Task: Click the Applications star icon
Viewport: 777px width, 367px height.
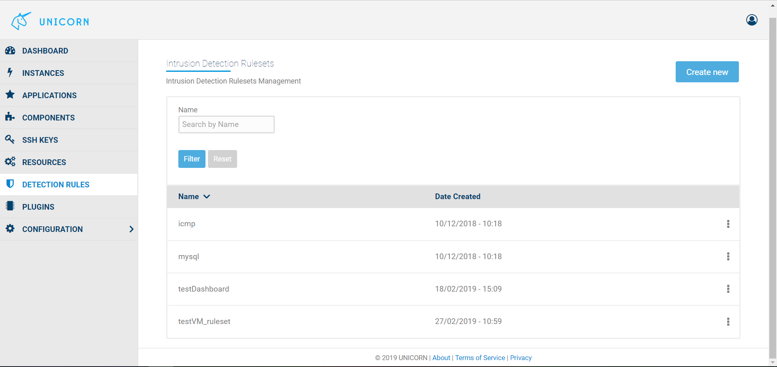Action: point(10,95)
